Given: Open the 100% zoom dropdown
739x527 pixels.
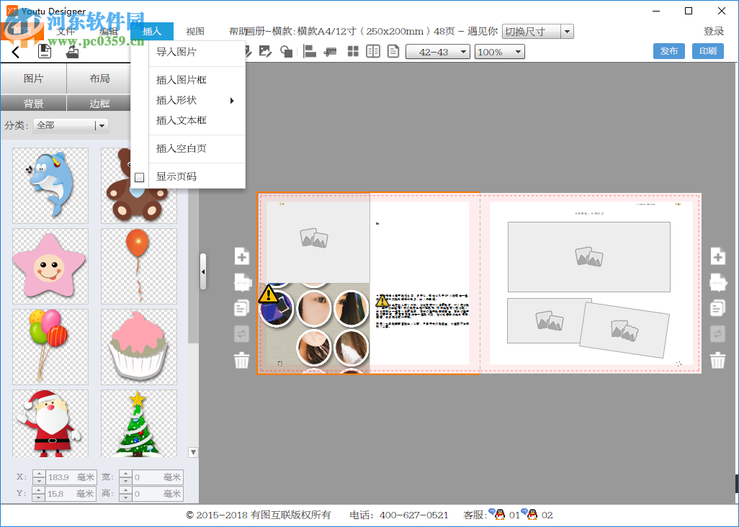Looking at the screenshot, I should (499, 51).
